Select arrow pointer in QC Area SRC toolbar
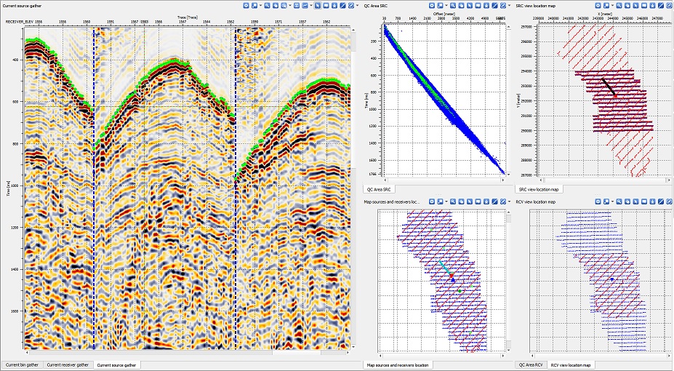This screenshot has width=674, height=371. click(x=470, y=6)
